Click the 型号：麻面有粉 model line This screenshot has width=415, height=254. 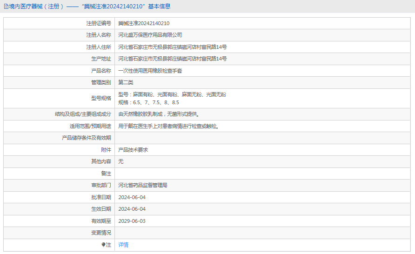click(x=172, y=94)
